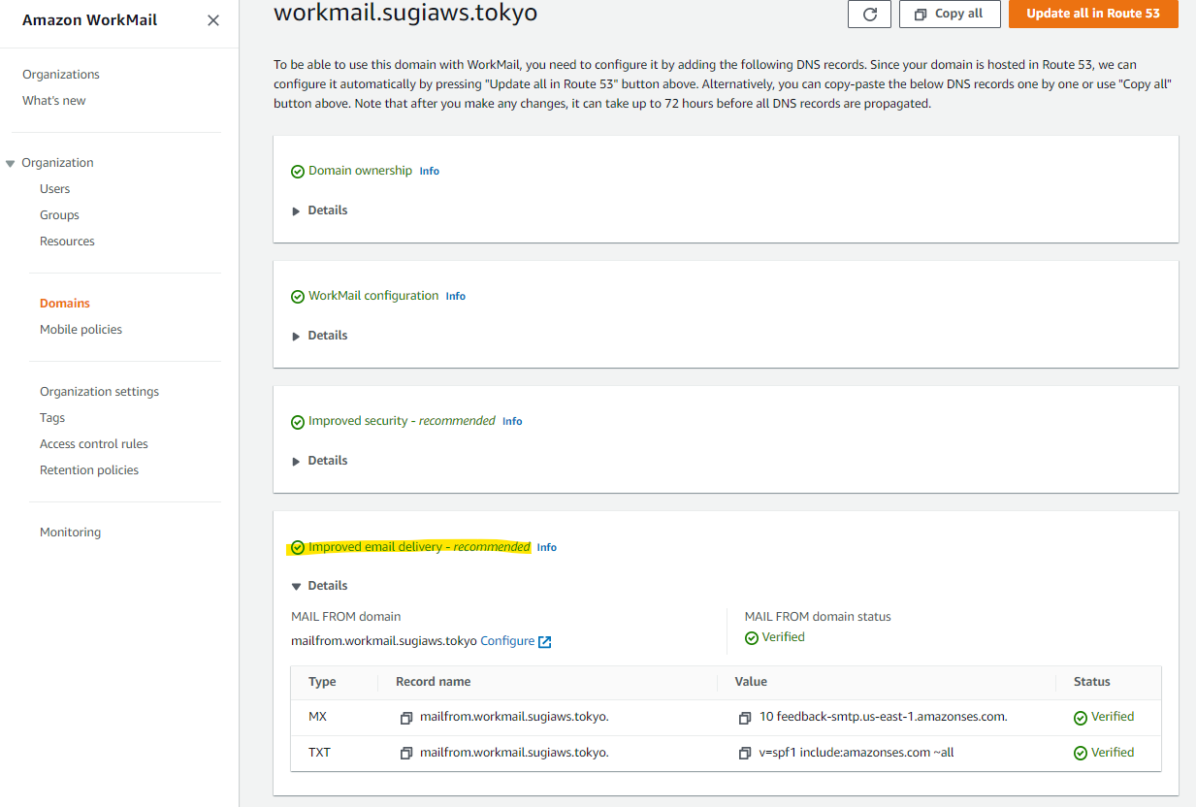Collapse Details under Improved email delivery
Screen dimensions: 1196x807
click(x=319, y=586)
